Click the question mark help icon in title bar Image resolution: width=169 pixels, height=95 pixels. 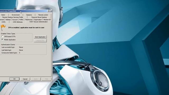[49, 11]
